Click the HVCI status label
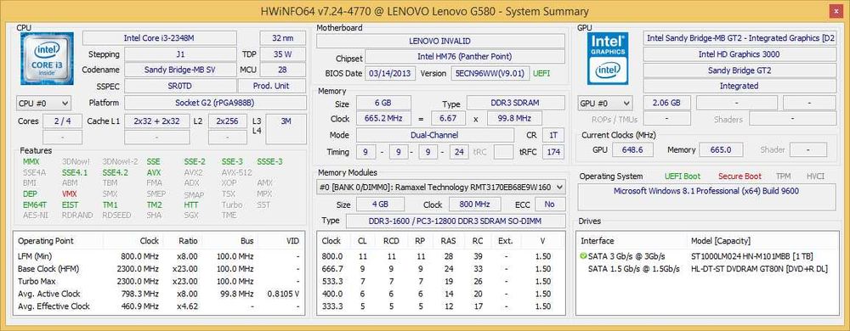850x331 pixels. 815,177
